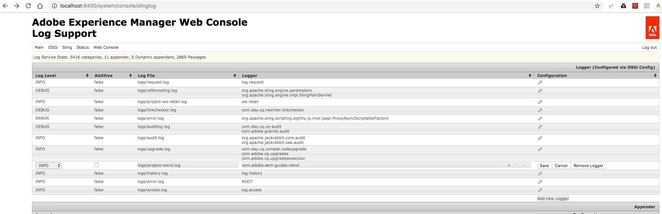Bookmark this page with the star
The width and height of the screenshot is (662, 214).
coord(597,6)
